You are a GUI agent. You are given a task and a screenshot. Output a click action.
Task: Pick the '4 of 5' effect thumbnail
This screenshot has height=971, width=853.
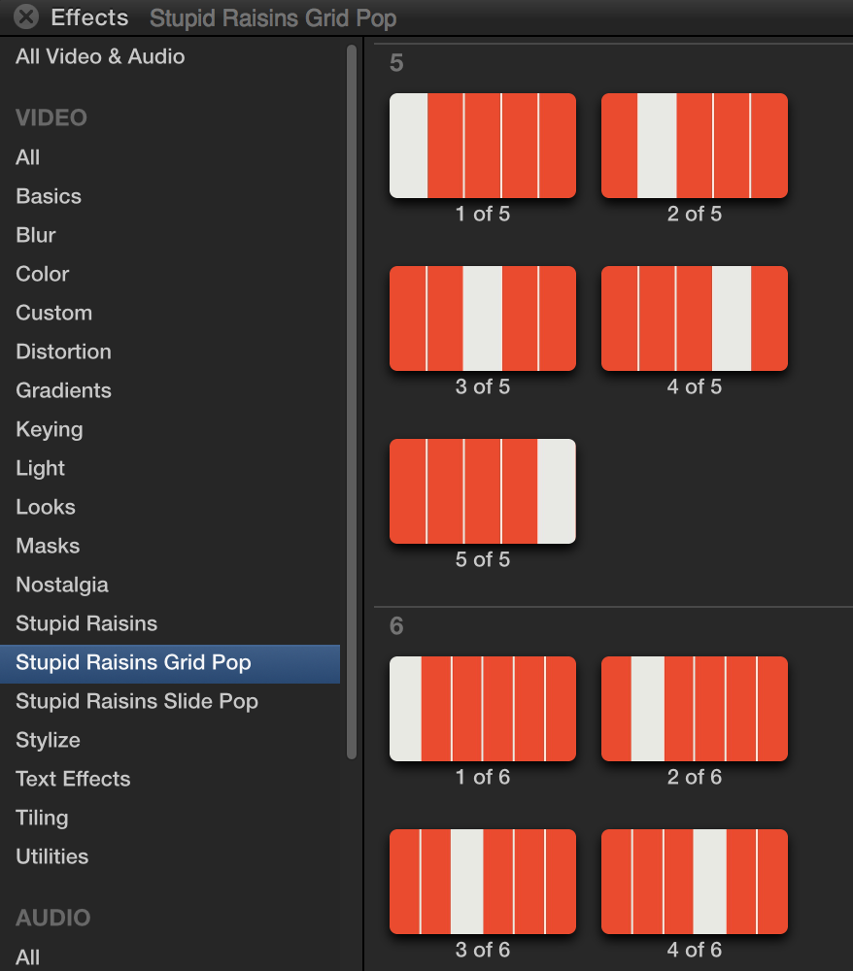point(695,318)
